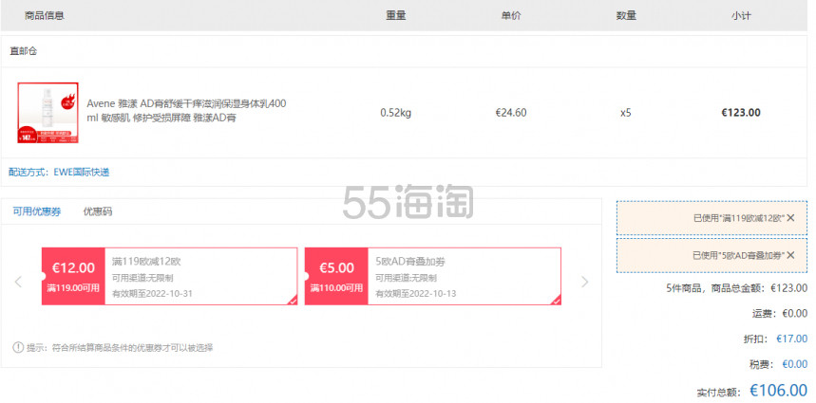Click the 直邮仓 warehouse label

pyautogui.click(x=24, y=51)
